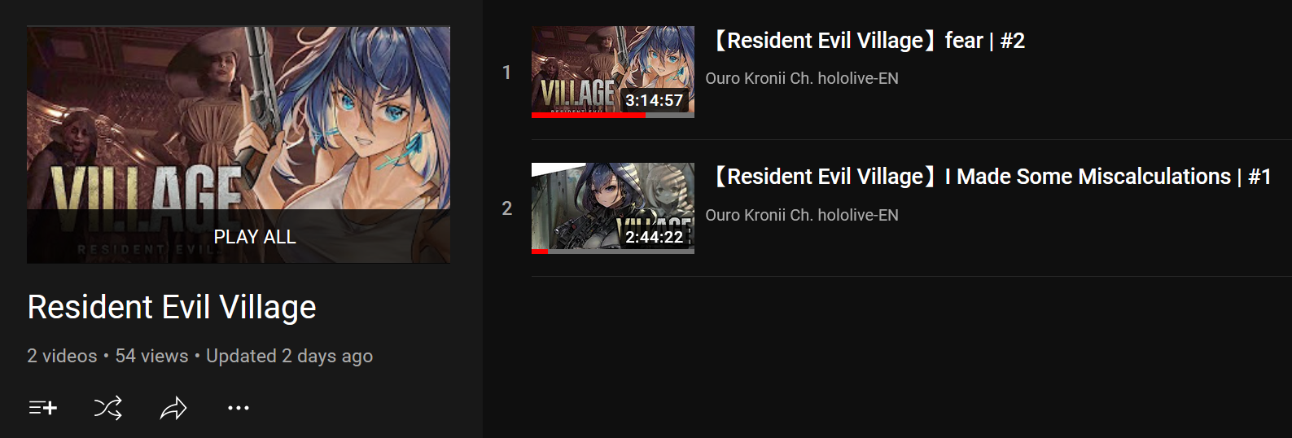Visit Ouro Kronii channel under second video
The height and width of the screenshot is (438, 1292).
pyautogui.click(x=802, y=215)
